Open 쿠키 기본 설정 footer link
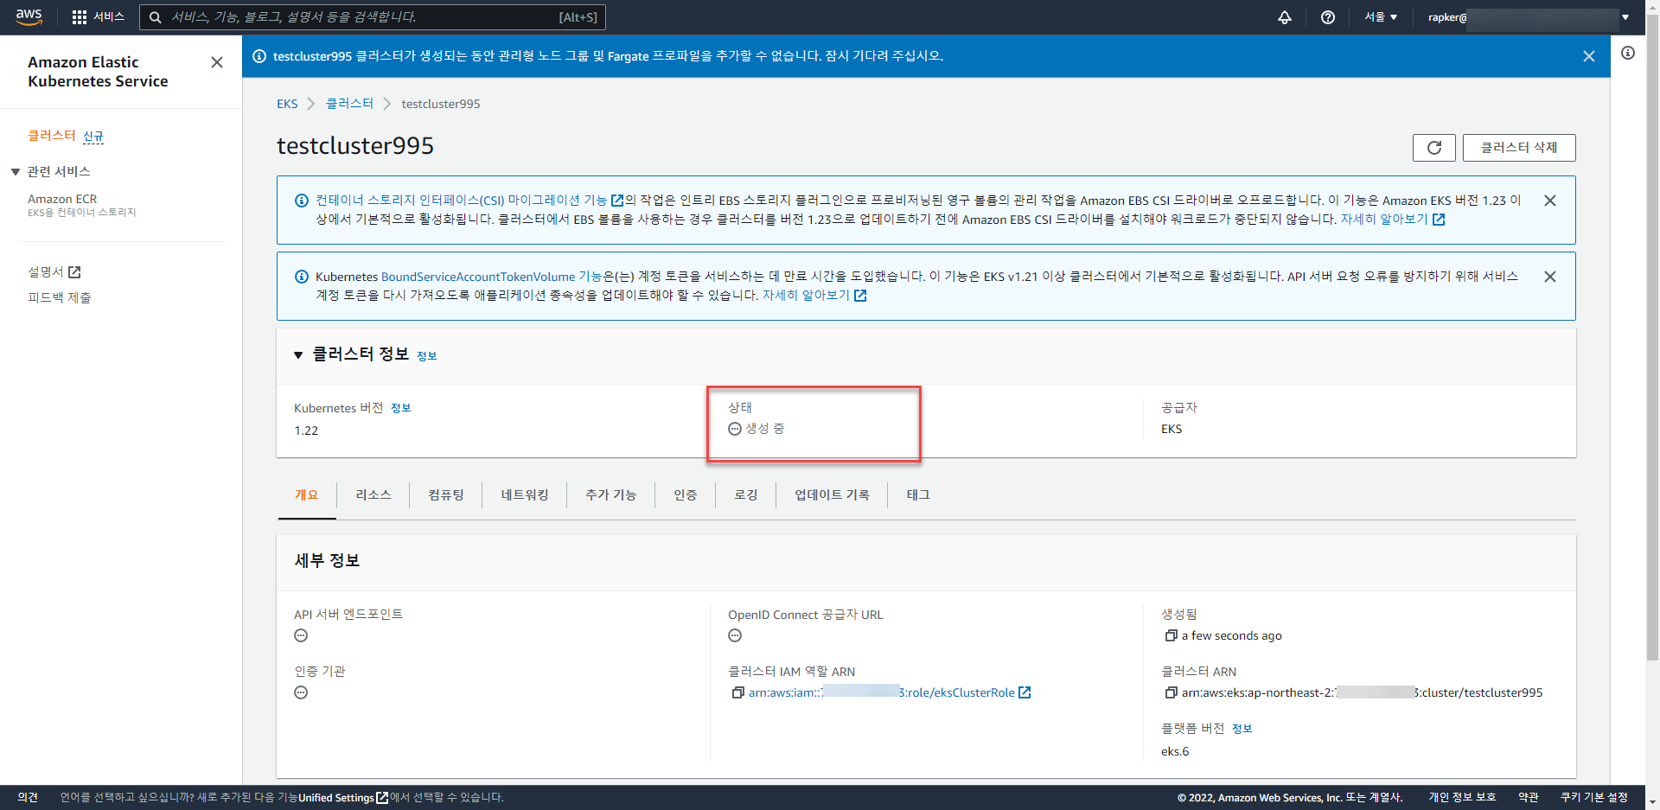 point(1594,798)
